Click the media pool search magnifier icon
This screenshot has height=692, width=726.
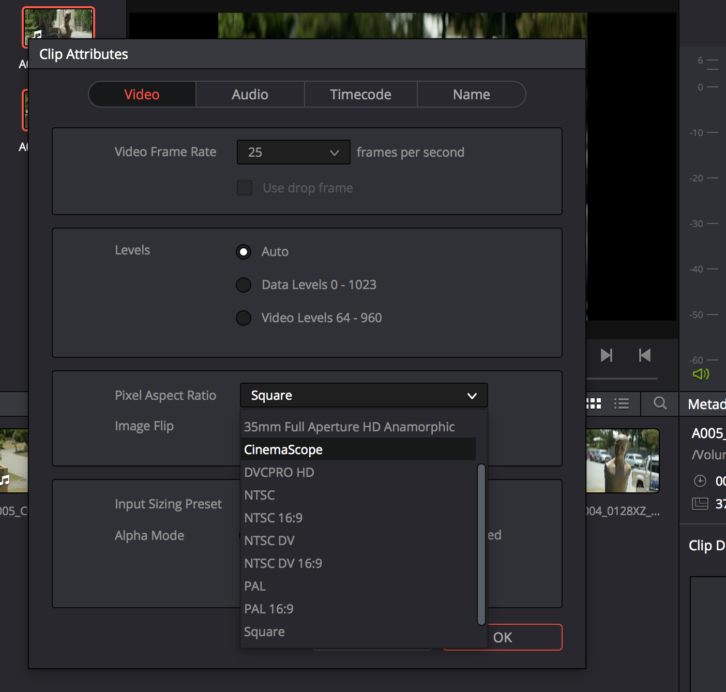pos(660,403)
